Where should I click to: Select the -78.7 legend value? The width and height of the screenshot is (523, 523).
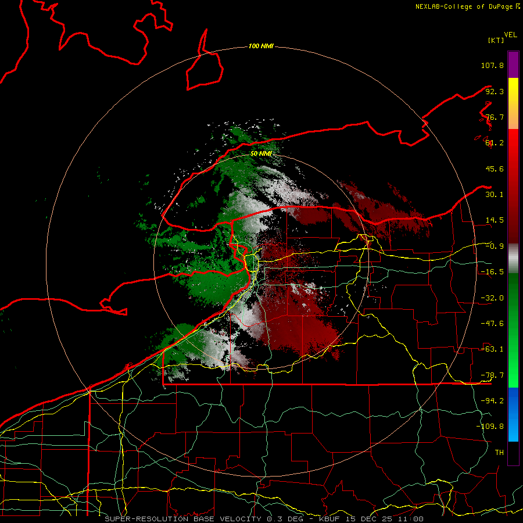coord(492,375)
